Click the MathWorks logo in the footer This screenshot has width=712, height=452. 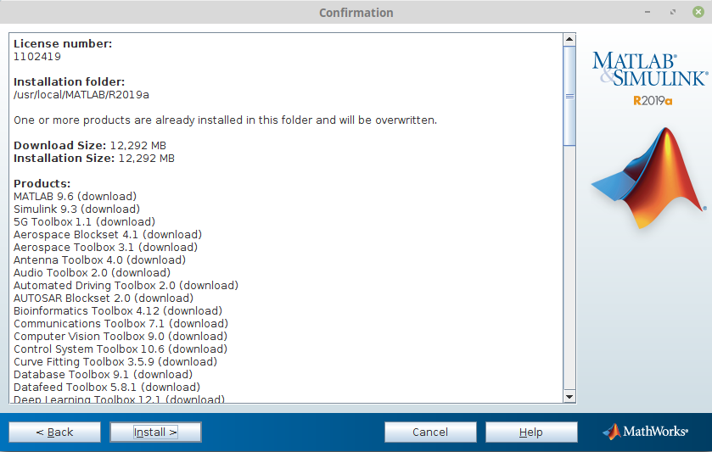[x=645, y=432]
